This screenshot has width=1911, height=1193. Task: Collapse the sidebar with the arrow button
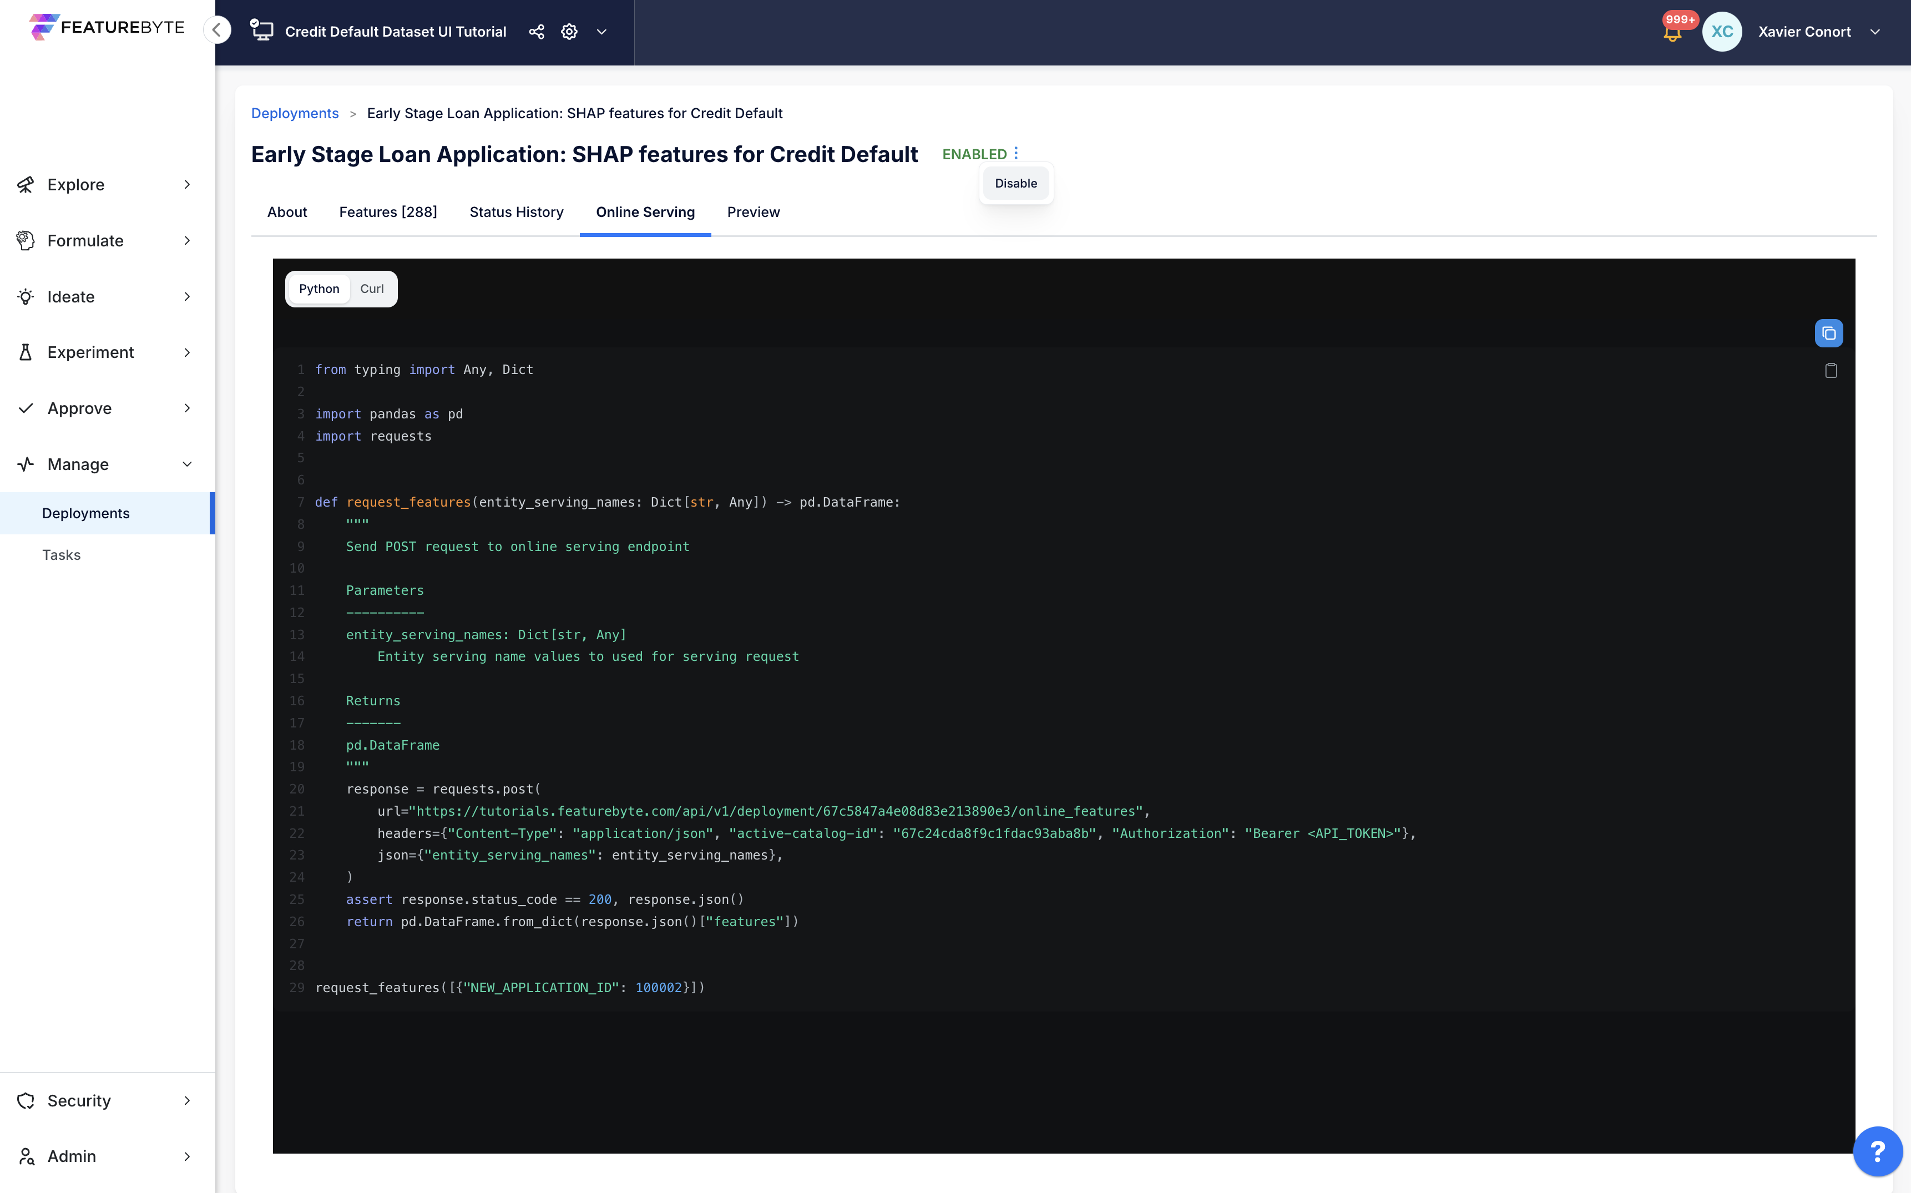[216, 30]
